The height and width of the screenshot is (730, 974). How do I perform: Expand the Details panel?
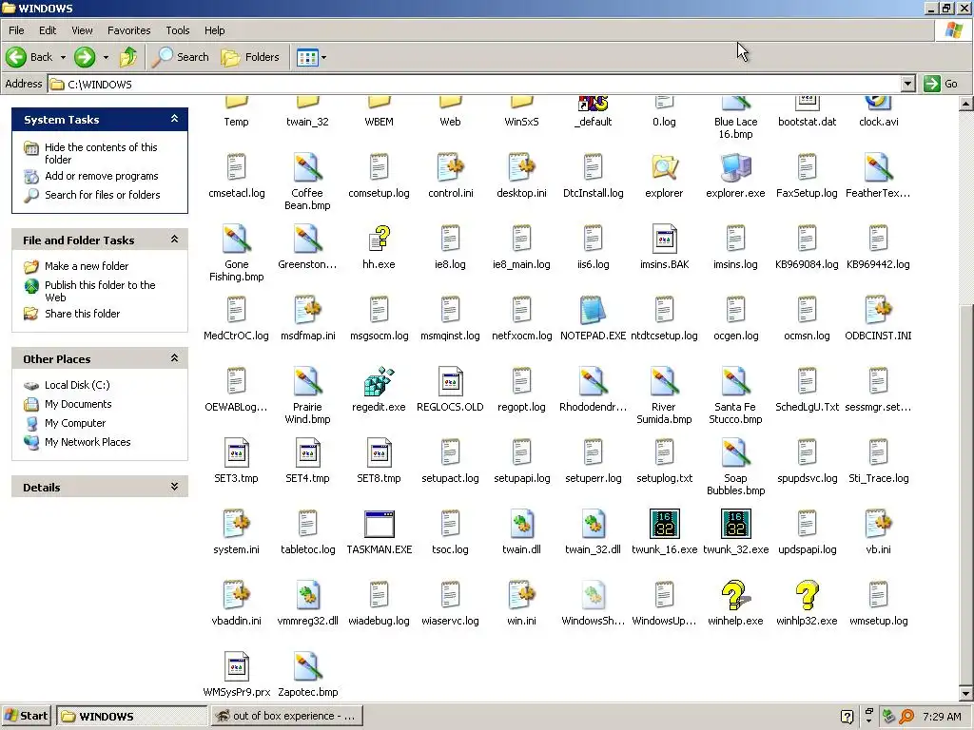coord(175,487)
